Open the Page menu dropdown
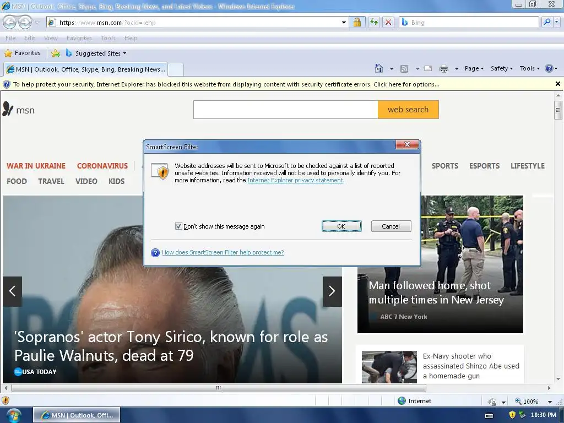This screenshot has width=564, height=423. click(x=474, y=68)
